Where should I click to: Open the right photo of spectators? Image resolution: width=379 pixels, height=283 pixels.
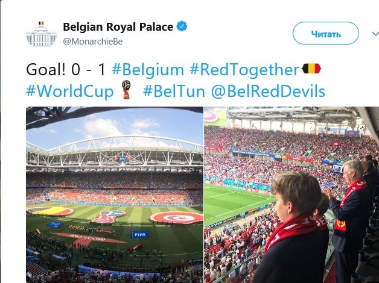click(x=291, y=194)
